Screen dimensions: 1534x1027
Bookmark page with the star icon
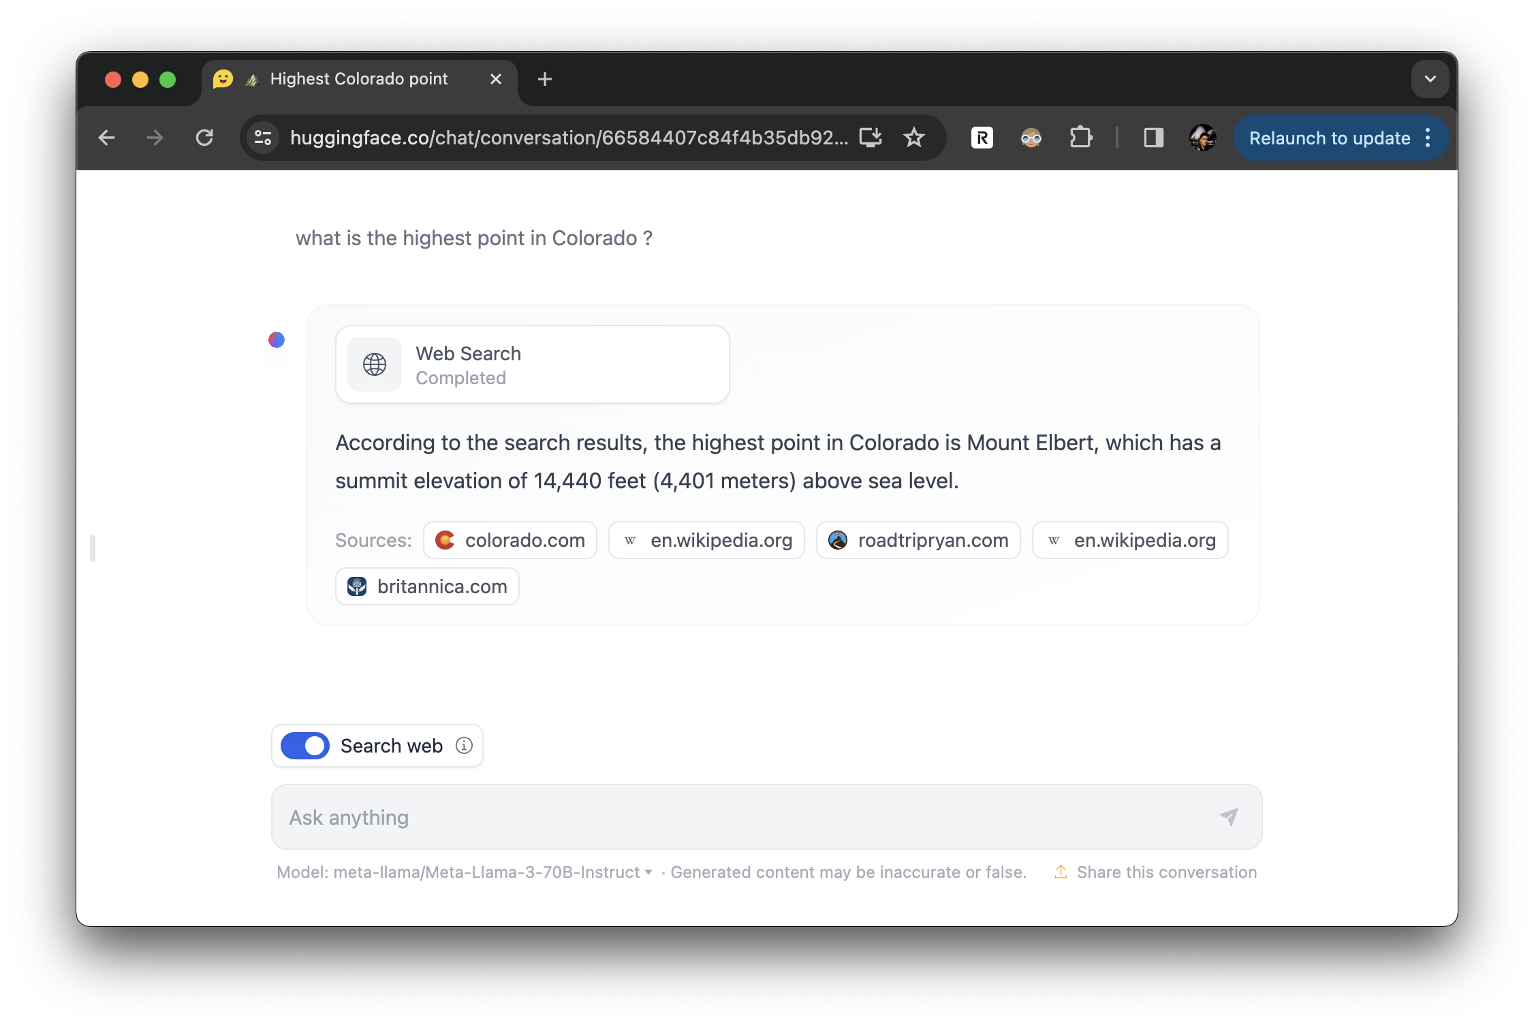913,138
